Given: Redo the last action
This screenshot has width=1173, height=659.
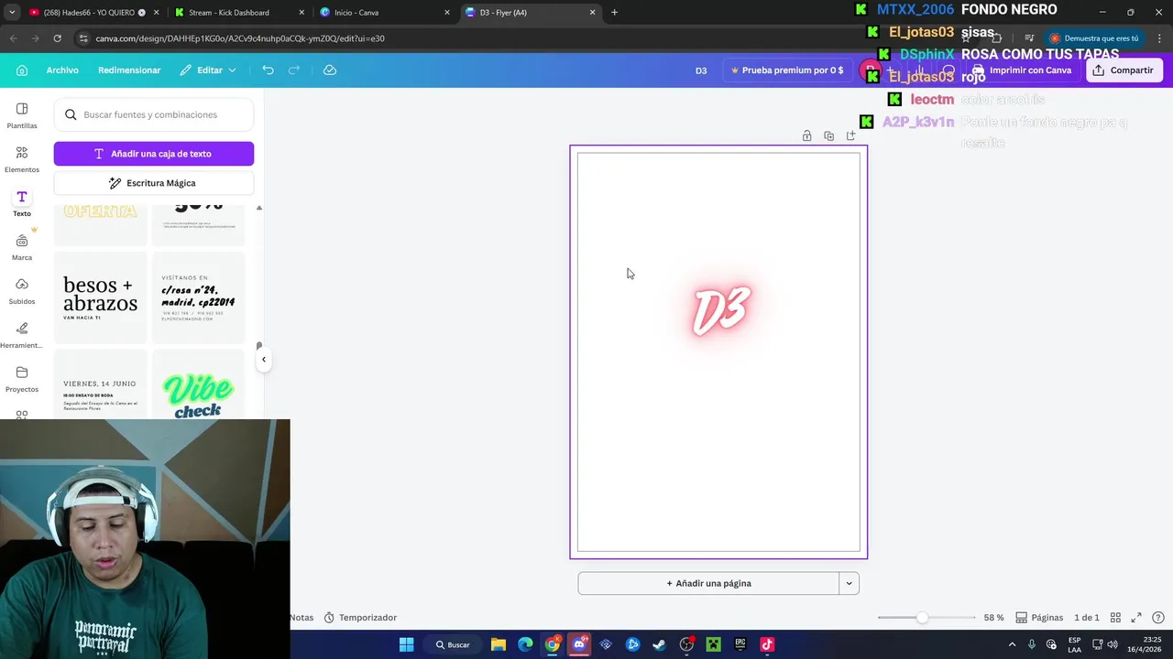Looking at the screenshot, I should [x=294, y=70].
